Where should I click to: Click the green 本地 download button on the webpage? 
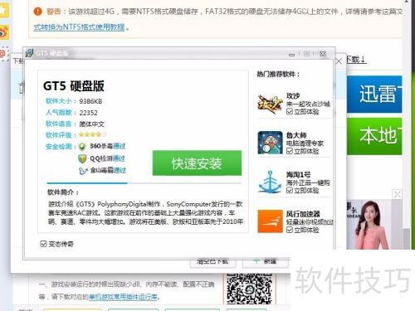click(374, 136)
